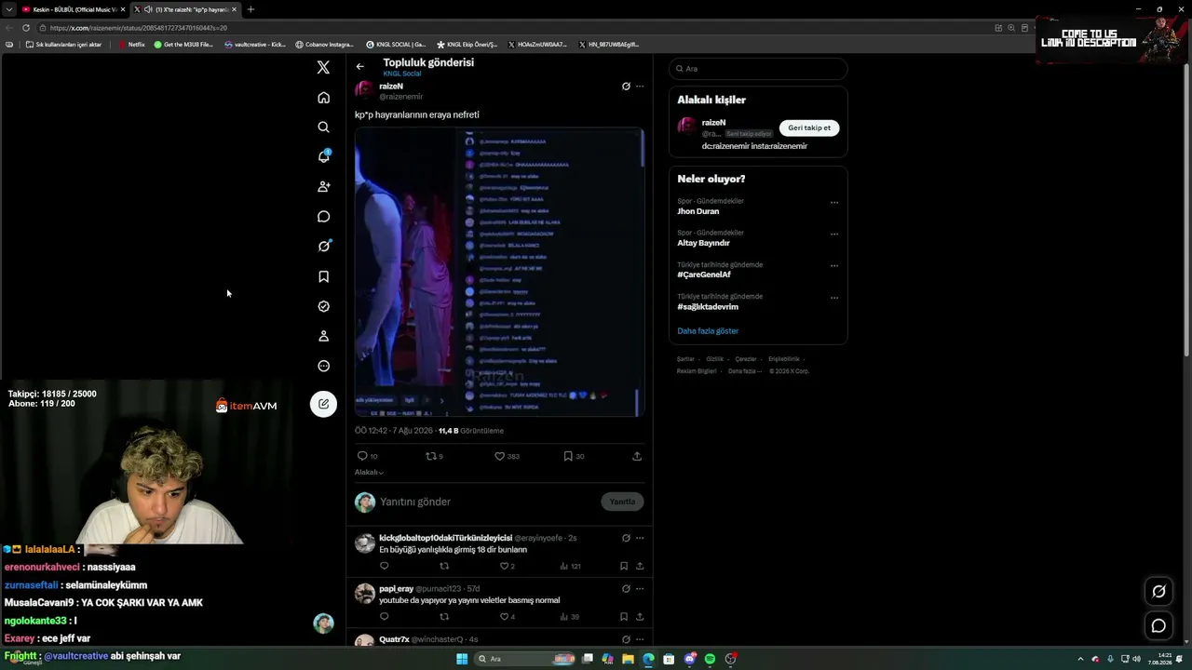
Task: Like the reply with 2 likes
Action: 507,566
